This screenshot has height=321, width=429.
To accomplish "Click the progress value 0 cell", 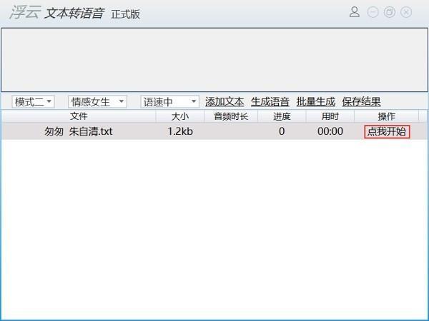I will coord(282,131).
